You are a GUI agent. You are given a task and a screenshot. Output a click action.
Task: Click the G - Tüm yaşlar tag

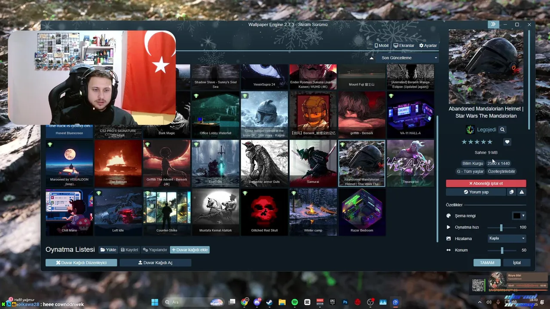[470, 171]
